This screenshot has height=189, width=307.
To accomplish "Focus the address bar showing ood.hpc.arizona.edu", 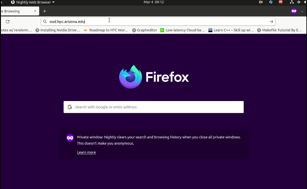I will coord(158,22).
